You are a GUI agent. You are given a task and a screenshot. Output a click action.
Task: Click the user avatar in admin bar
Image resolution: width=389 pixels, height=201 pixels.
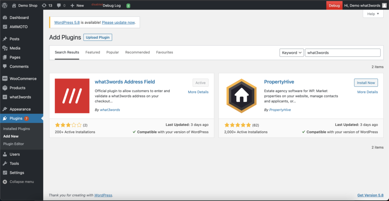click(x=384, y=5)
